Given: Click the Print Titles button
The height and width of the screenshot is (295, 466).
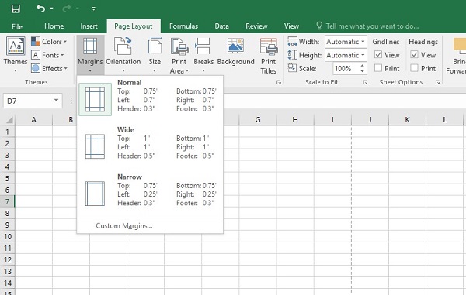Looking at the screenshot, I should click(x=269, y=56).
